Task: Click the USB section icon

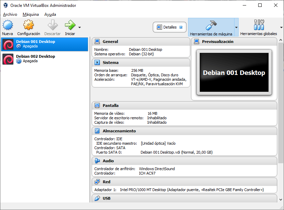Action: (x=97, y=198)
